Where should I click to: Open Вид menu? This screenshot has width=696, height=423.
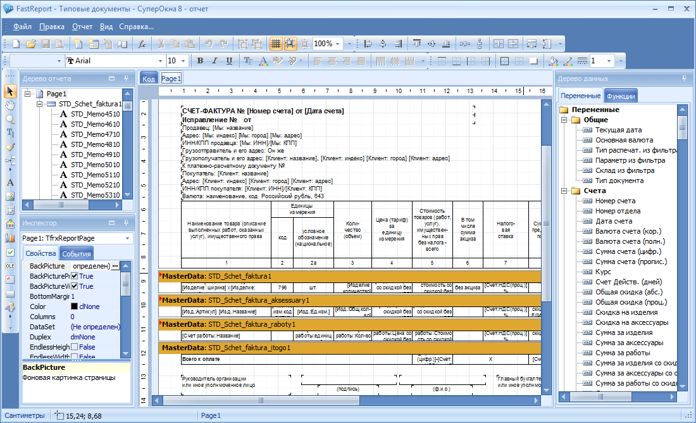pos(106,27)
